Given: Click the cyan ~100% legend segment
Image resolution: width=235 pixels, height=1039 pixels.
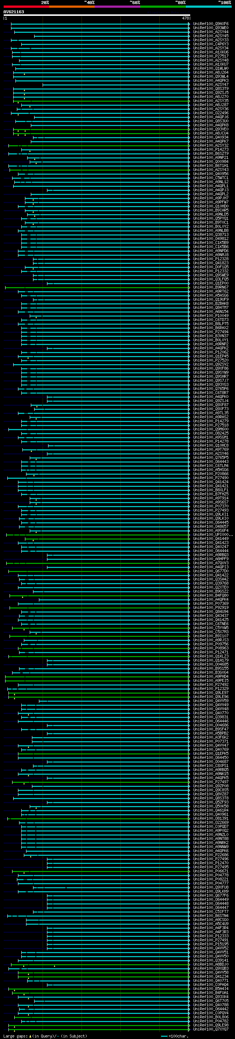Looking at the screenshot, I should coord(209,7).
